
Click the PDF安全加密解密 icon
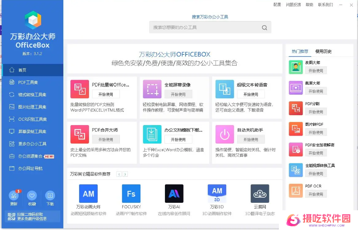click(x=295, y=150)
